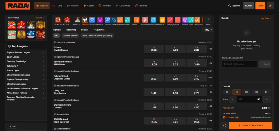279x131 pixels.
Task: Open the Crash nav tab
Action: pos(89,6)
